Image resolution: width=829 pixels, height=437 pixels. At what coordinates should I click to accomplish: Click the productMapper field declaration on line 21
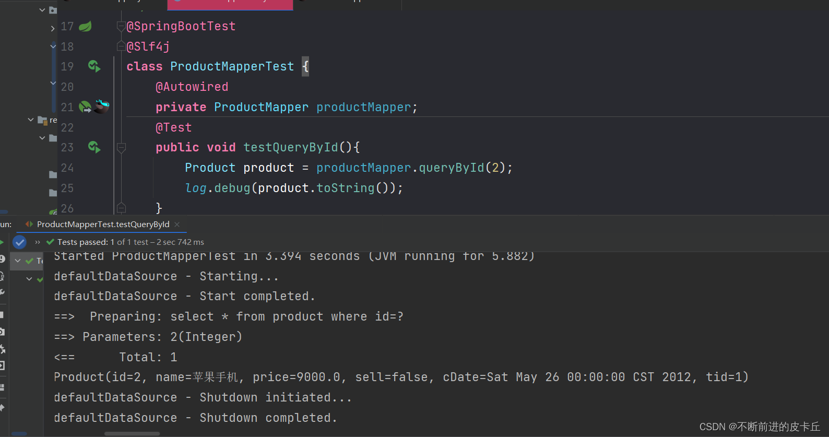click(x=363, y=107)
